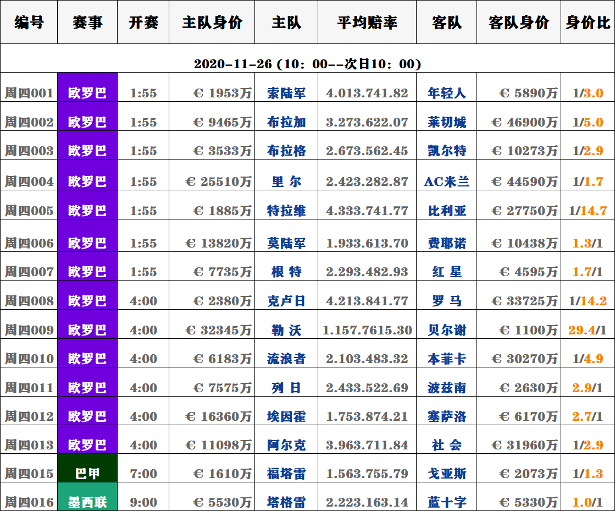Click away value € 31960万
The height and width of the screenshot is (511, 615).
pyautogui.click(x=524, y=445)
